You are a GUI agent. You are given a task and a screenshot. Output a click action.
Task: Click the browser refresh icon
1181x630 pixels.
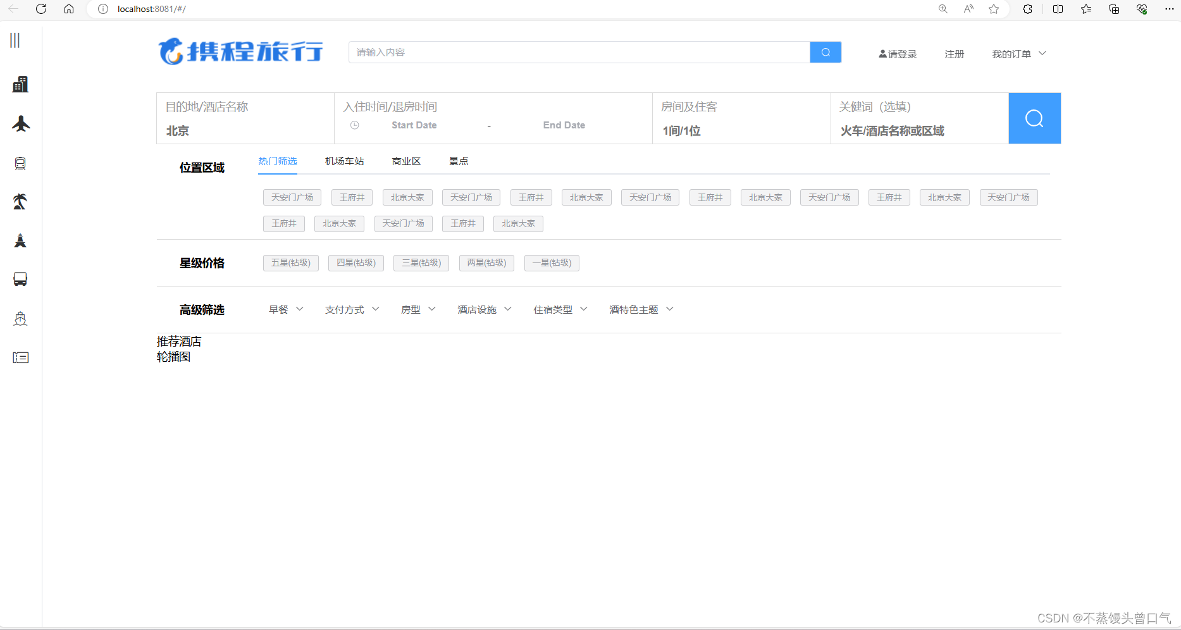click(x=41, y=9)
